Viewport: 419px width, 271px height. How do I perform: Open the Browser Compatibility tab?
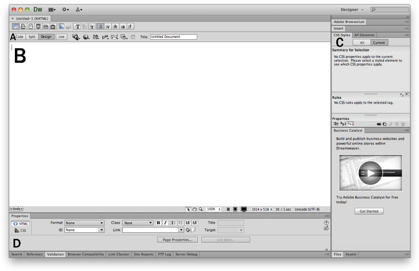tap(86, 254)
